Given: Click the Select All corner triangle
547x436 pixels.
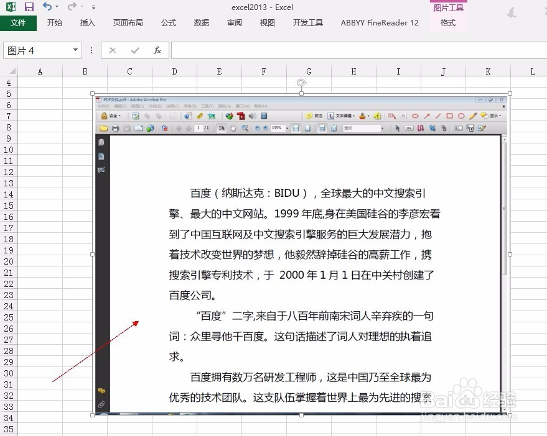Looking at the screenshot, I should coord(12,71).
